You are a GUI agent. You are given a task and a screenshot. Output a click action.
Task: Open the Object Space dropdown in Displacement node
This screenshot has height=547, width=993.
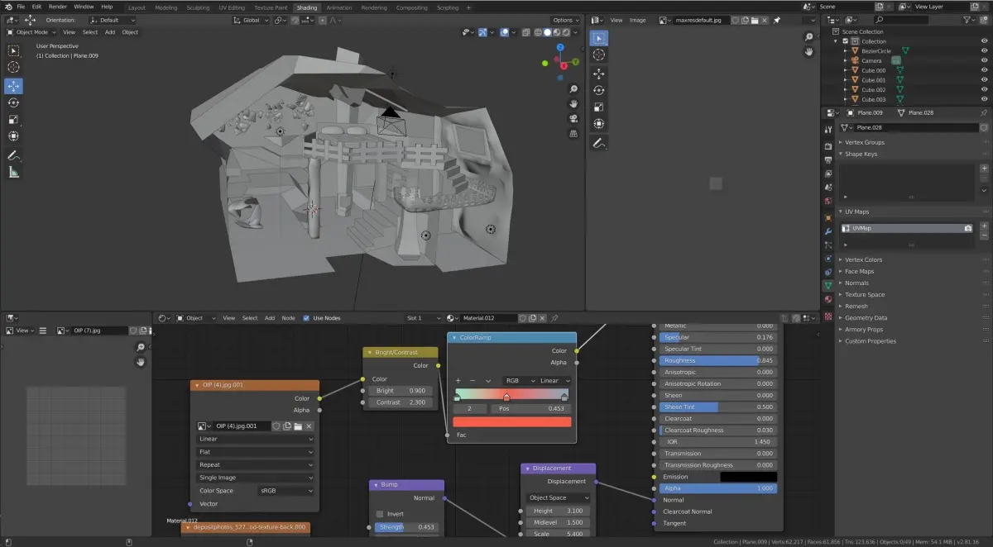(559, 498)
